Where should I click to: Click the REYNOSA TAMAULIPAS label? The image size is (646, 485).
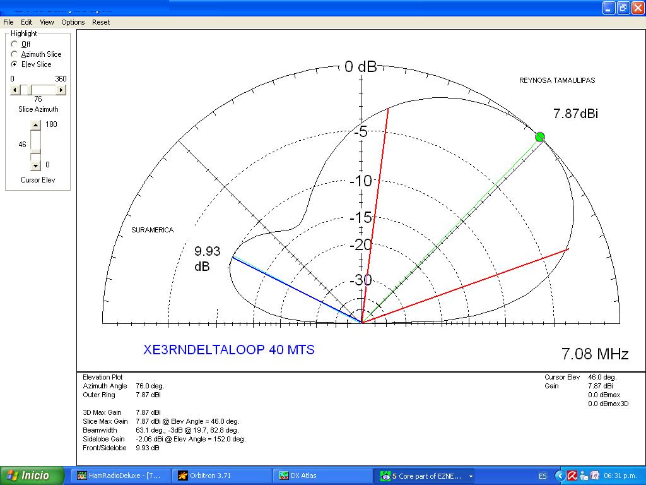557,80
